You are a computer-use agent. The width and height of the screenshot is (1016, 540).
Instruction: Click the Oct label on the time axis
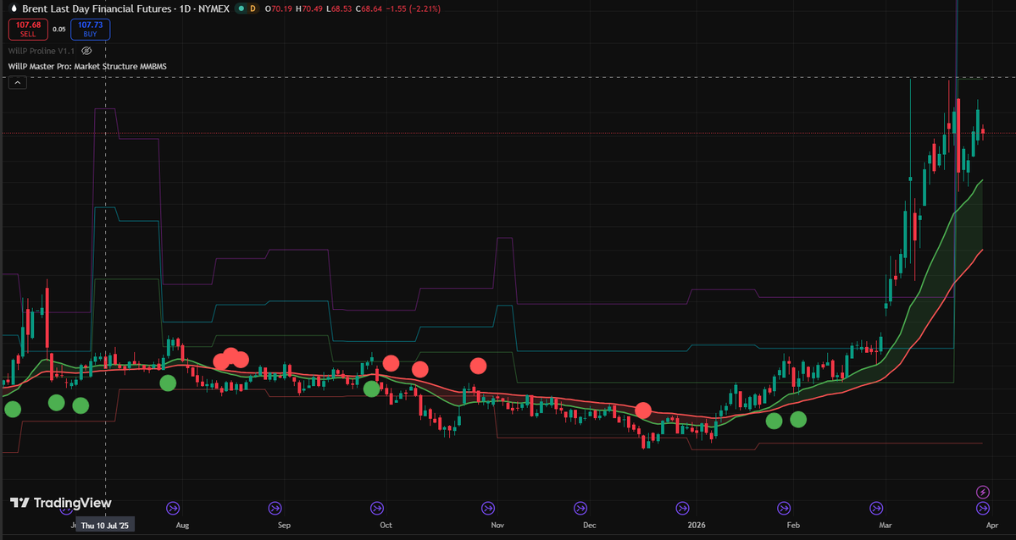(x=386, y=525)
